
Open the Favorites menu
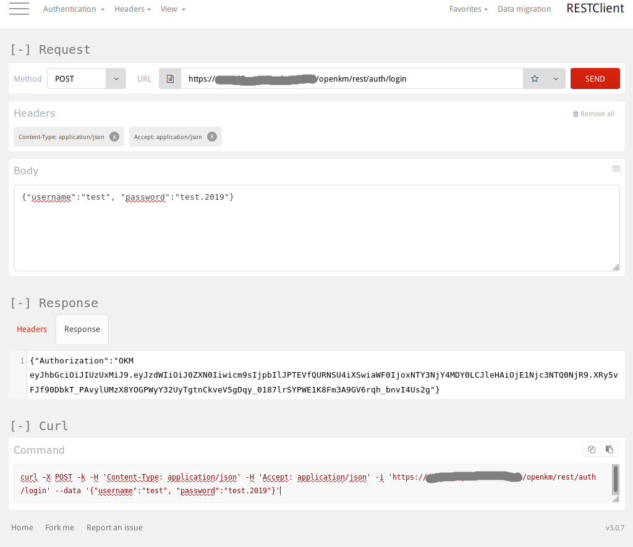468,9
